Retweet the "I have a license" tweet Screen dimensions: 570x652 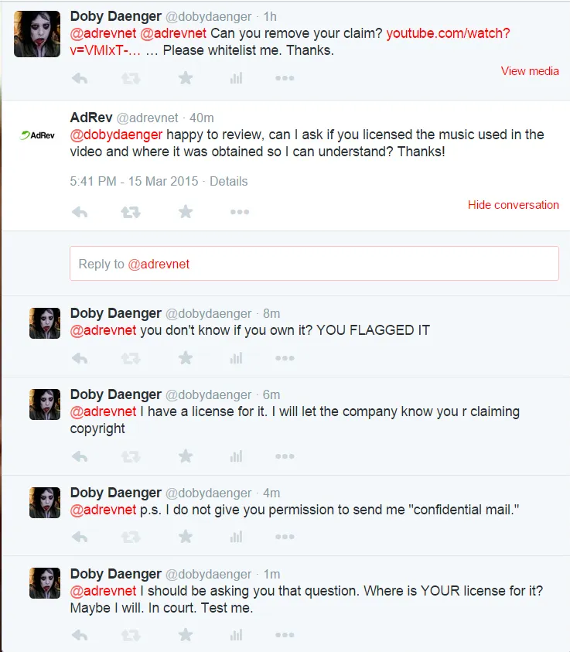(x=131, y=456)
